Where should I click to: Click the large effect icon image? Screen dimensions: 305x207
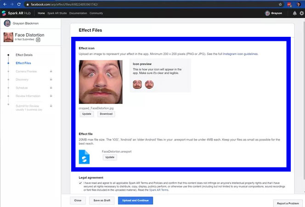pos(101,82)
